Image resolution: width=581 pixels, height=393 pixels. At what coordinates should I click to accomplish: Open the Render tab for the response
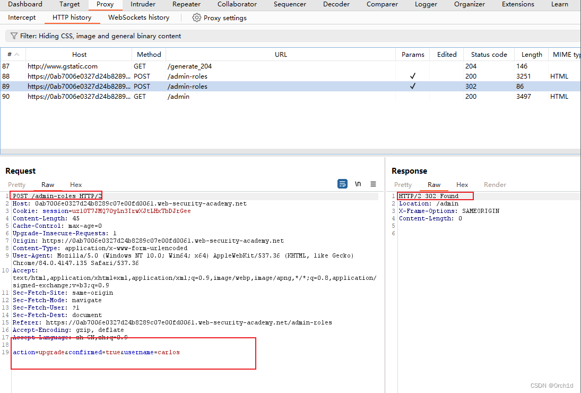[x=495, y=184]
